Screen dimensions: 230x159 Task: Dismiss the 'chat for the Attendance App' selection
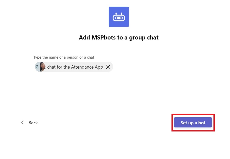tap(108, 67)
